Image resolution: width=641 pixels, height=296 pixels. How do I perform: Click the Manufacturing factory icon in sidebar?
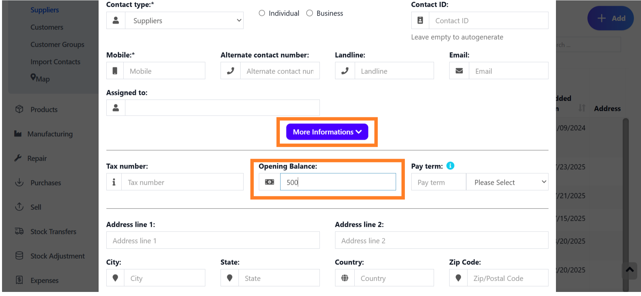point(18,134)
